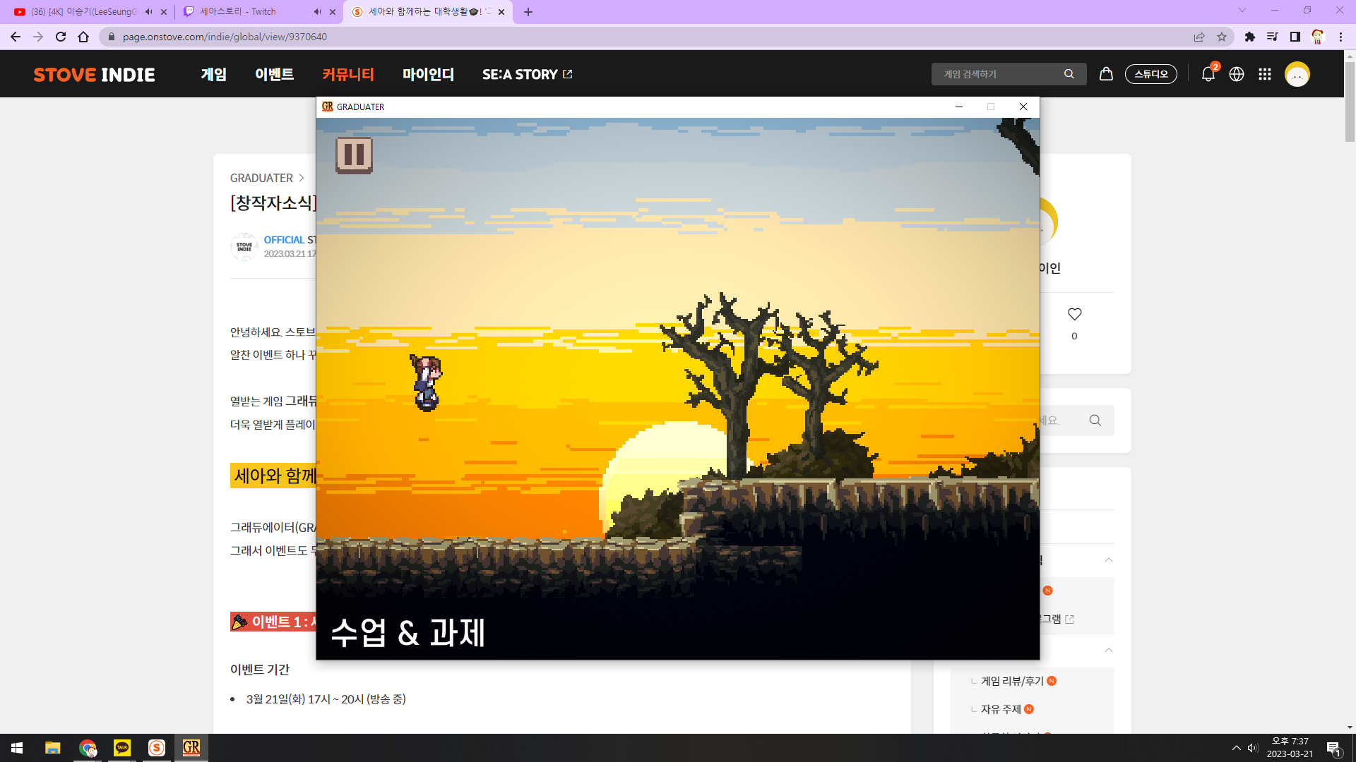
Task: Open File Explorer from taskbar
Action: 53,748
